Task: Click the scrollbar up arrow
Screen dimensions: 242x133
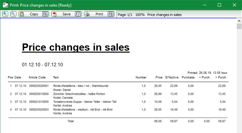Action: (239, 21)
